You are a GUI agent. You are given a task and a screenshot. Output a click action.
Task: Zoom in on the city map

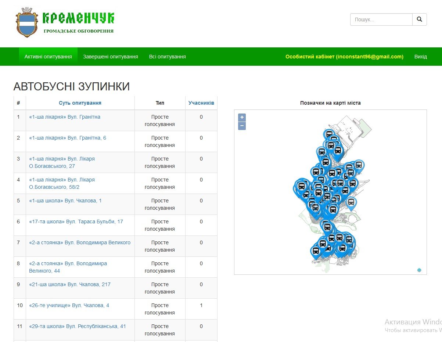tap(242, 118)
